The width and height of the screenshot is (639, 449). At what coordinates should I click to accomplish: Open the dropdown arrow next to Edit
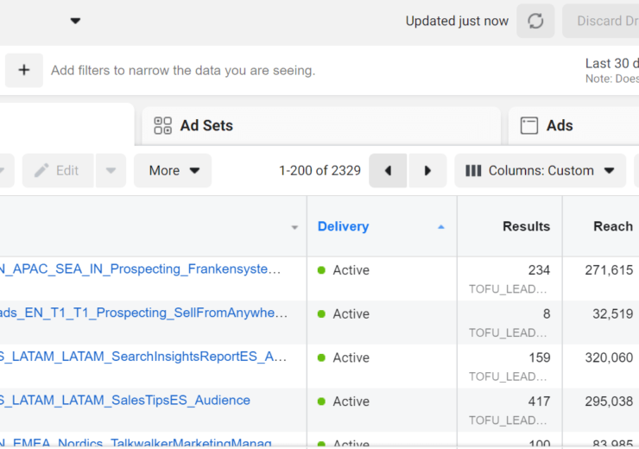(x=111, y=171)
